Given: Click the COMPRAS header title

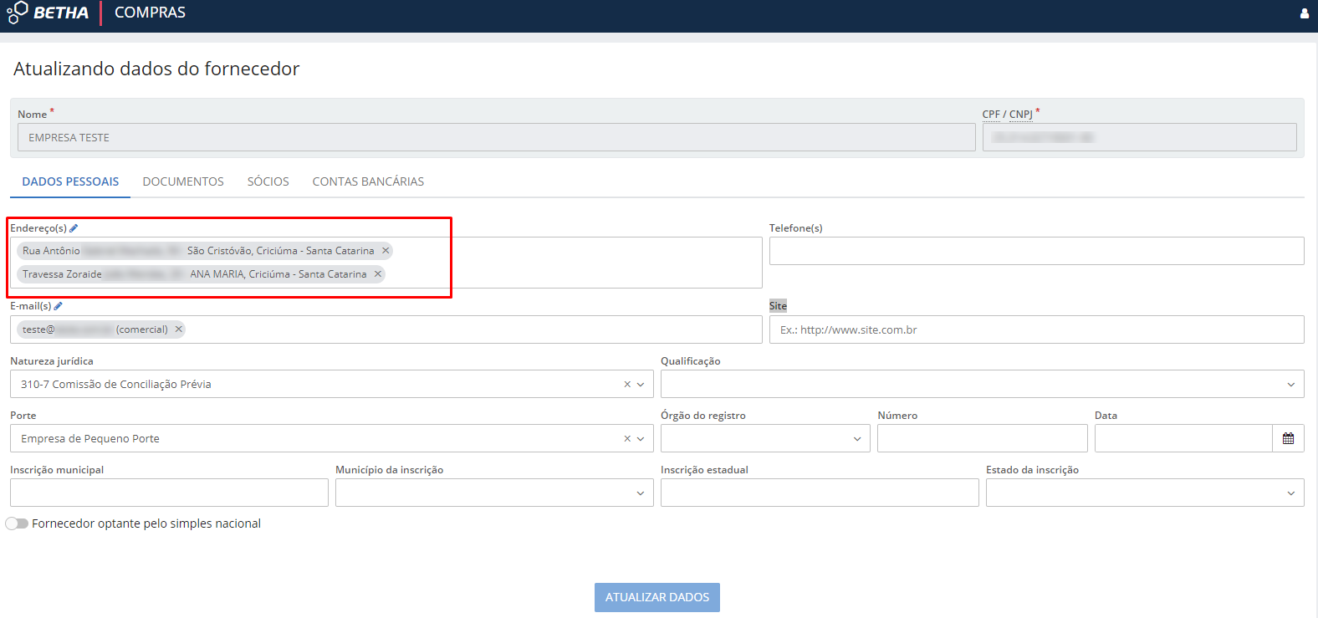Looking at the screenshot, I should (151, 13).
